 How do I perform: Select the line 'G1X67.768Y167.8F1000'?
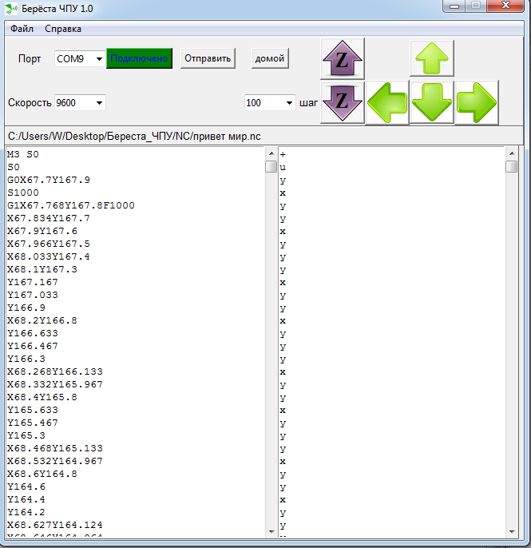(71, 205)
